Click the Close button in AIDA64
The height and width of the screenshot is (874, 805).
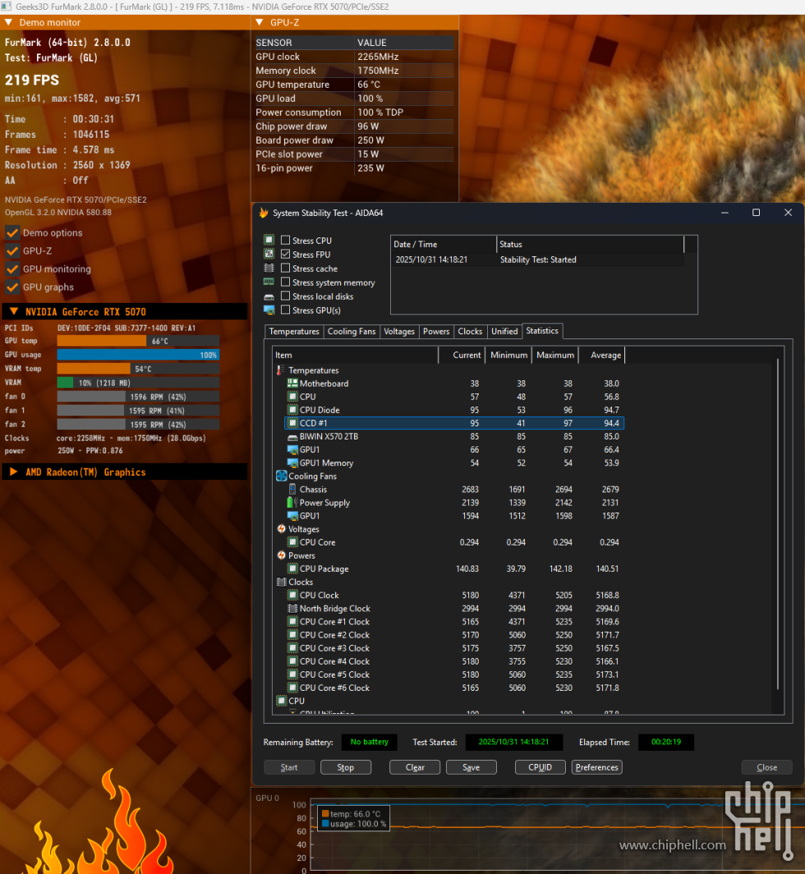[x=766, y=767]
